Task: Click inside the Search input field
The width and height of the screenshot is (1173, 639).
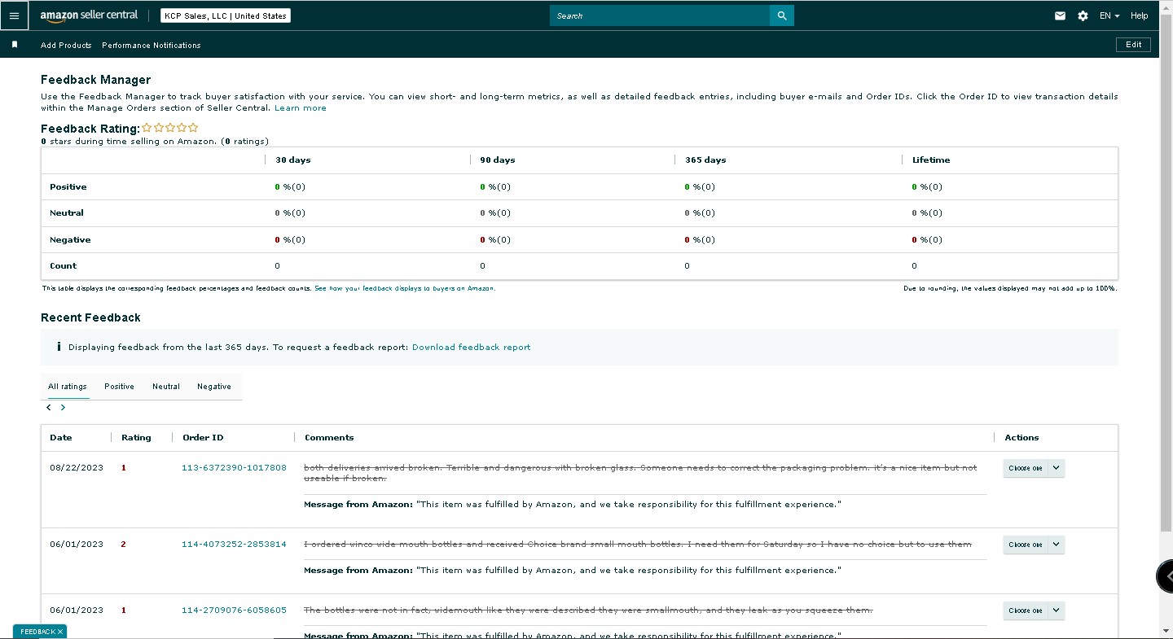Action: click(x=660, y=15)
